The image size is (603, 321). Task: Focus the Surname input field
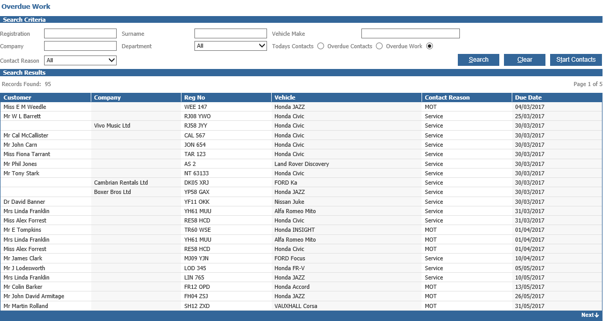(230, 33)
